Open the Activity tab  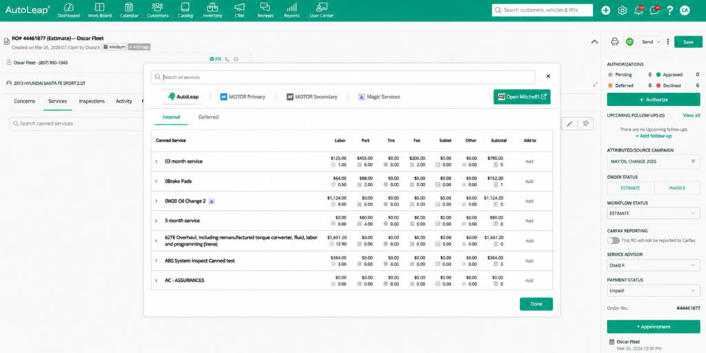124,101
